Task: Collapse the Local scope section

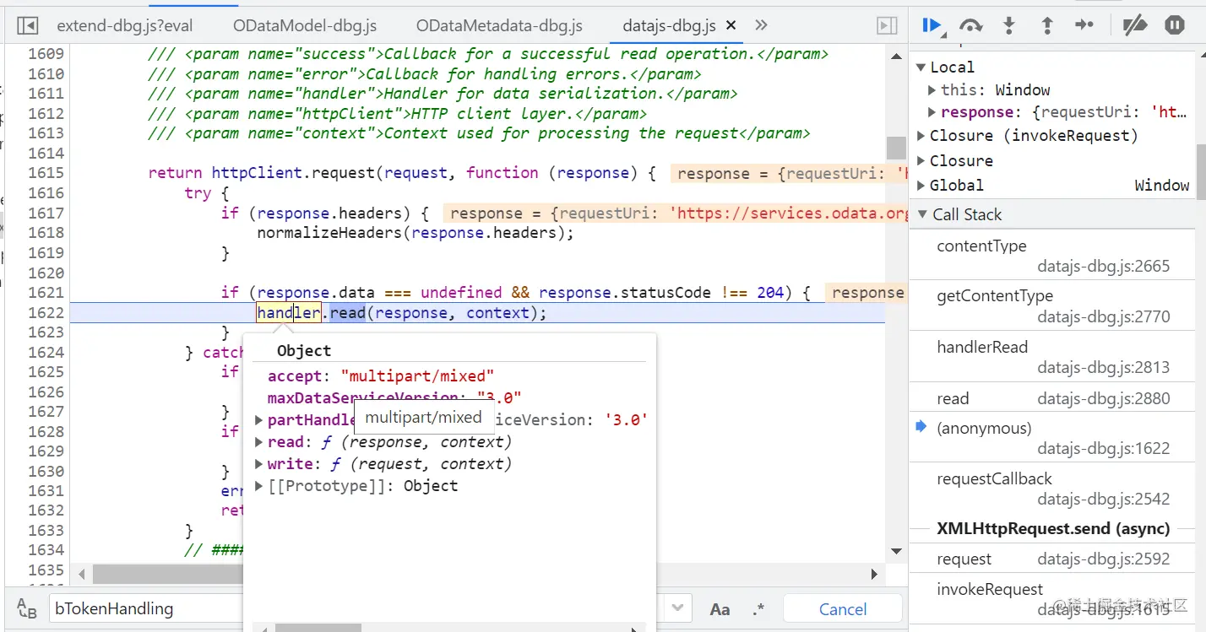Action: [921, 67]
